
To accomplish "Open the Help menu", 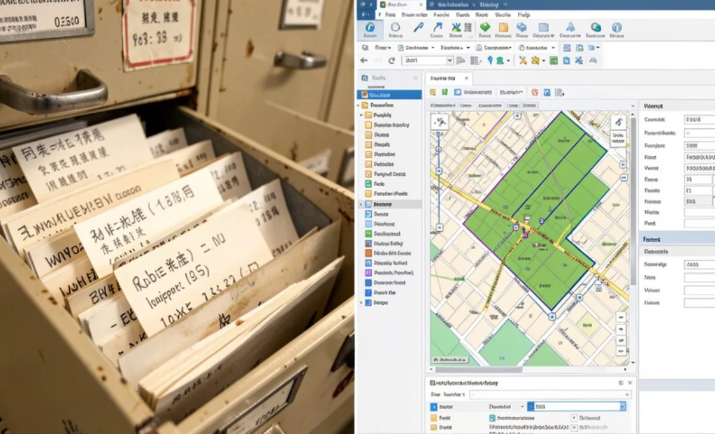I will [x=523, y=14].
